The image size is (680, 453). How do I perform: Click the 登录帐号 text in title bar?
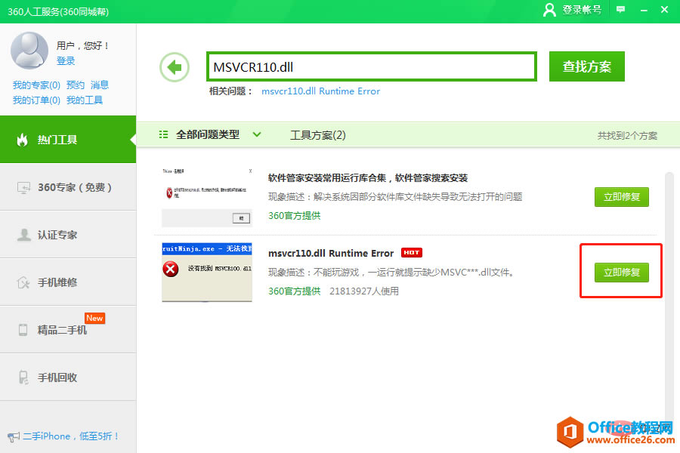tap(582, 10)
